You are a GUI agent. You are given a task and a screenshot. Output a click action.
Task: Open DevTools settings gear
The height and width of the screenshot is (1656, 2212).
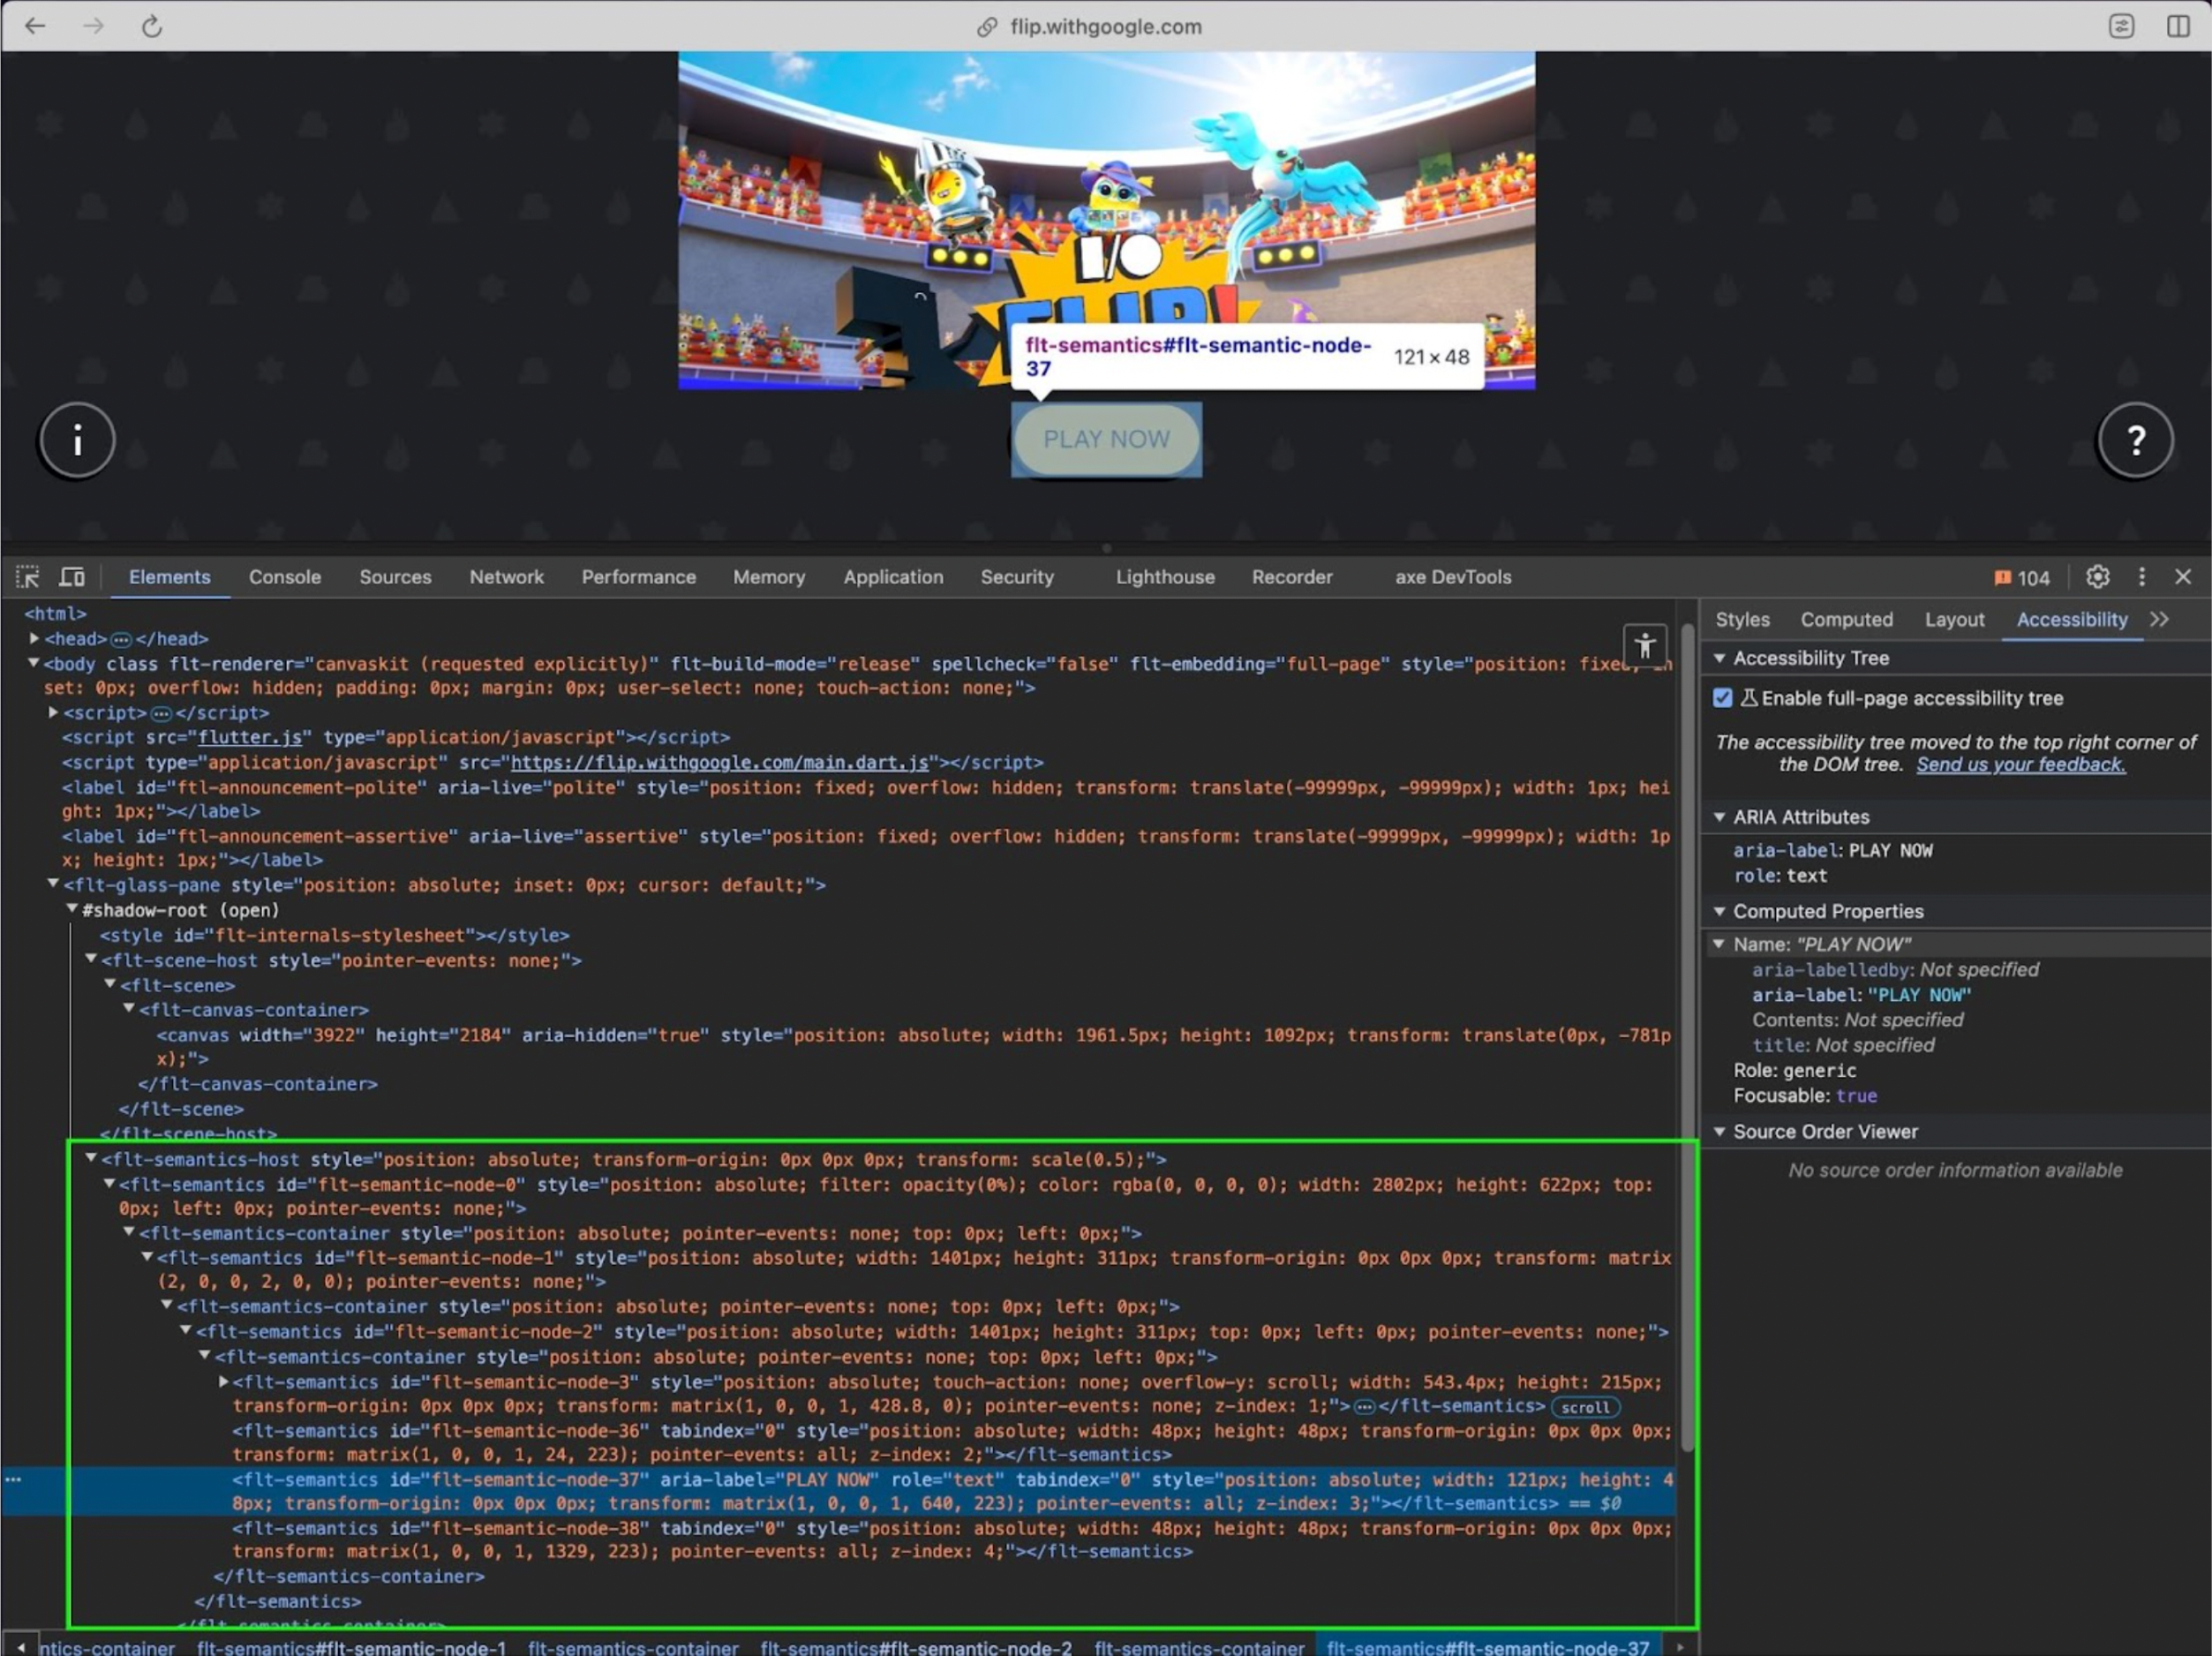(x=2097, y=577)
